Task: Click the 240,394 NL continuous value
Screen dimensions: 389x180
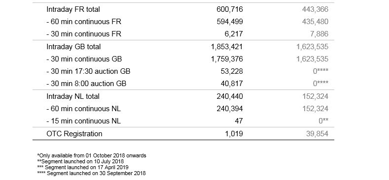Action: click(x=230, y=109)
